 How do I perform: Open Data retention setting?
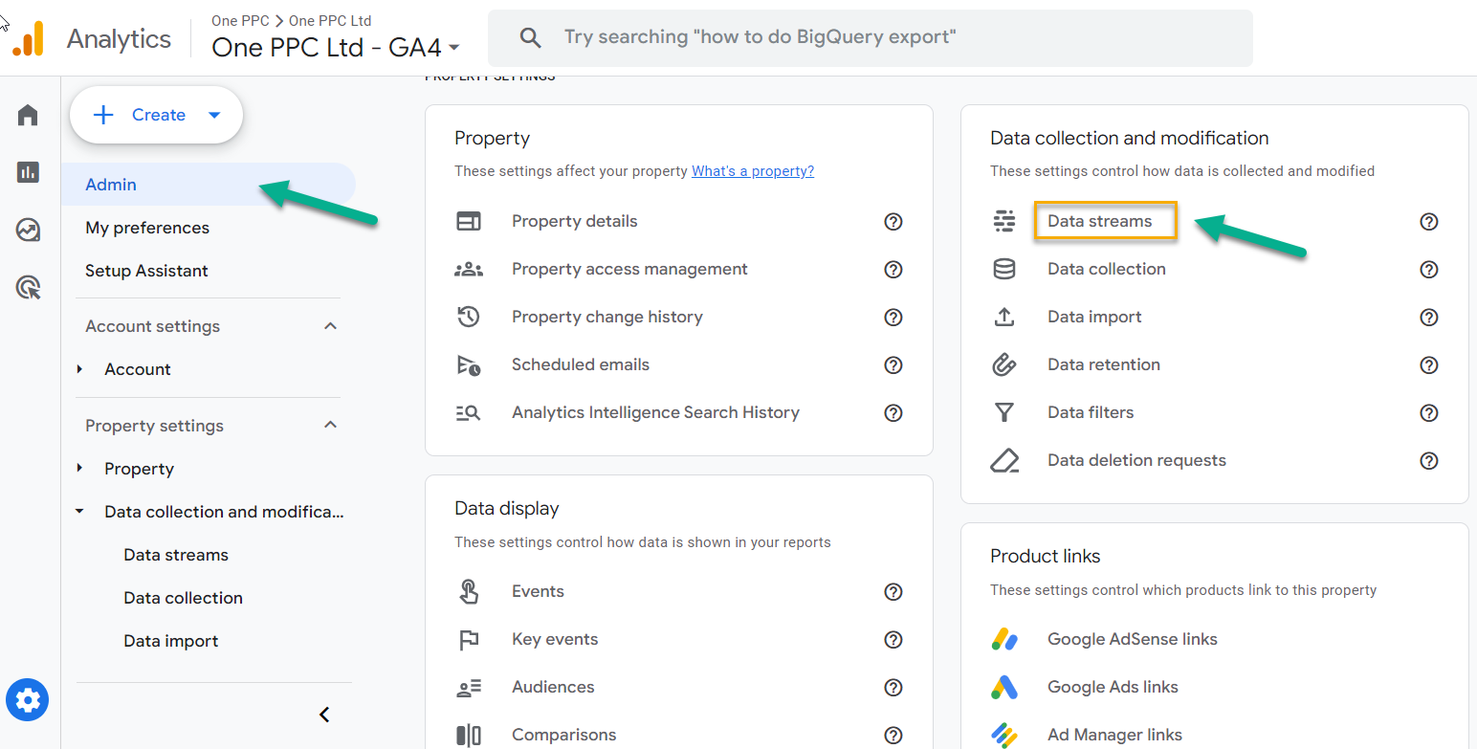click(1104, 364)
